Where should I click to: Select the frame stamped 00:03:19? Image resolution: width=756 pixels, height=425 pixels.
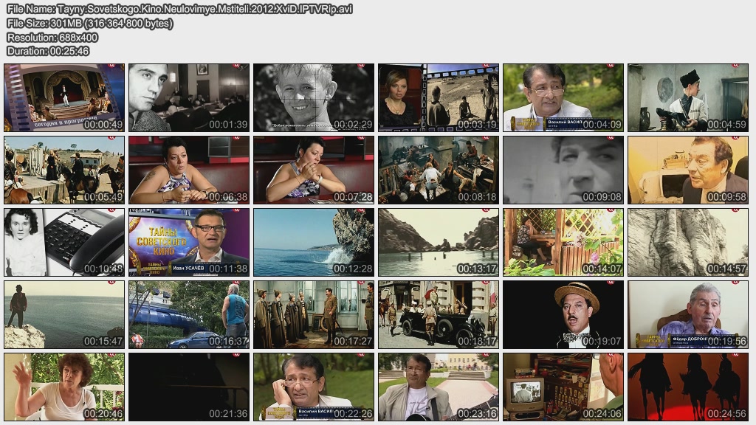coord(439,98)
